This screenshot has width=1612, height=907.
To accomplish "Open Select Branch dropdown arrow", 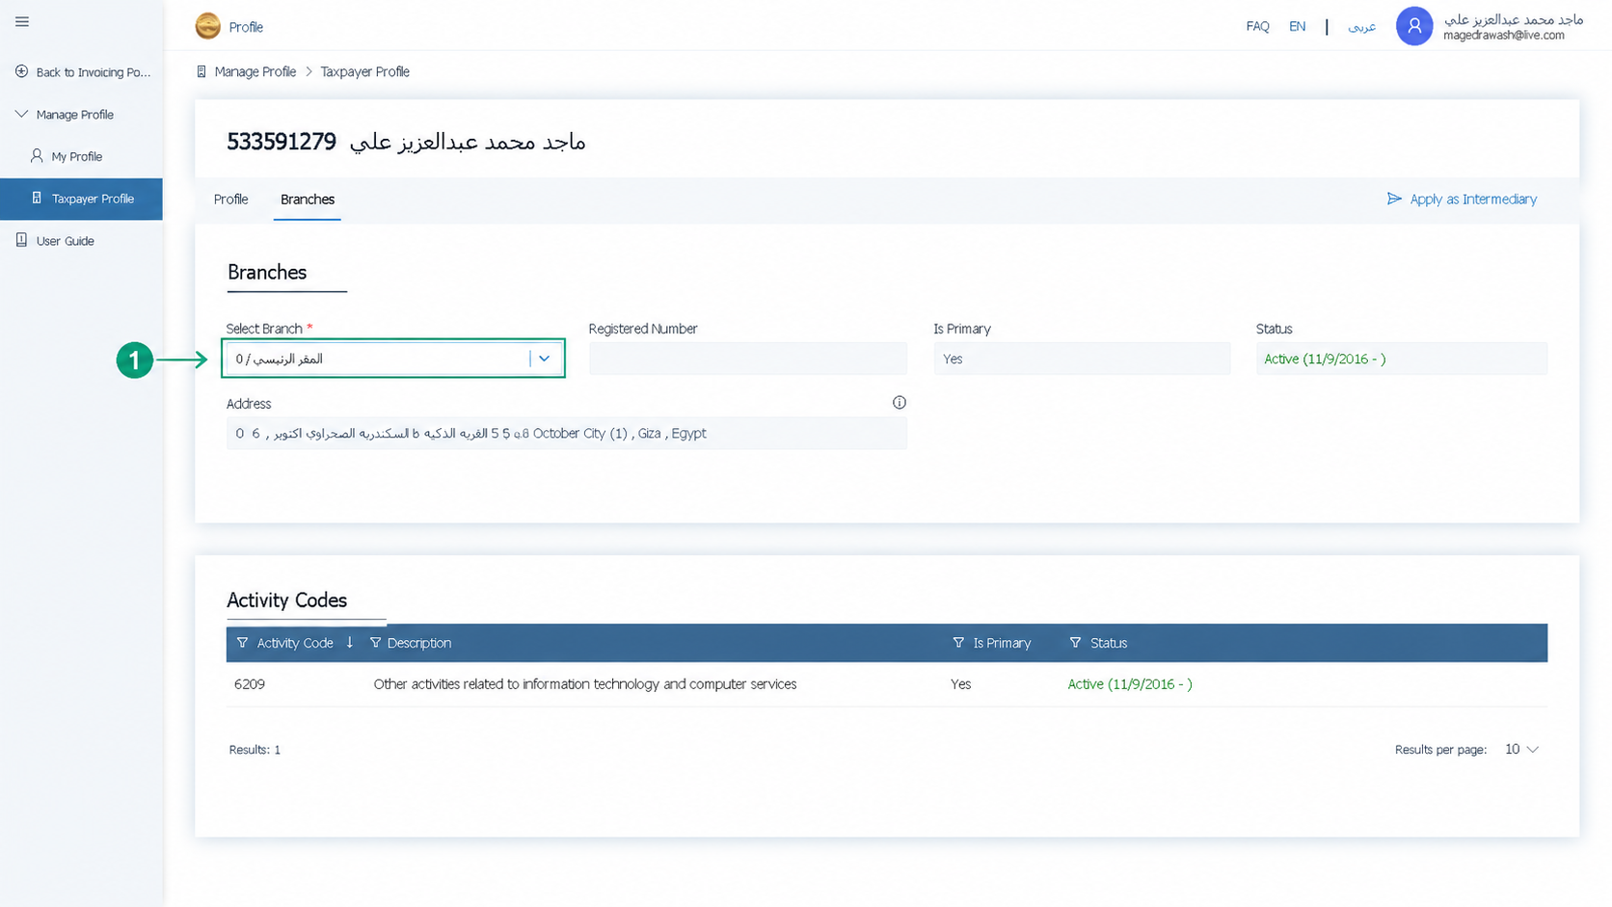I will point(545,359).
